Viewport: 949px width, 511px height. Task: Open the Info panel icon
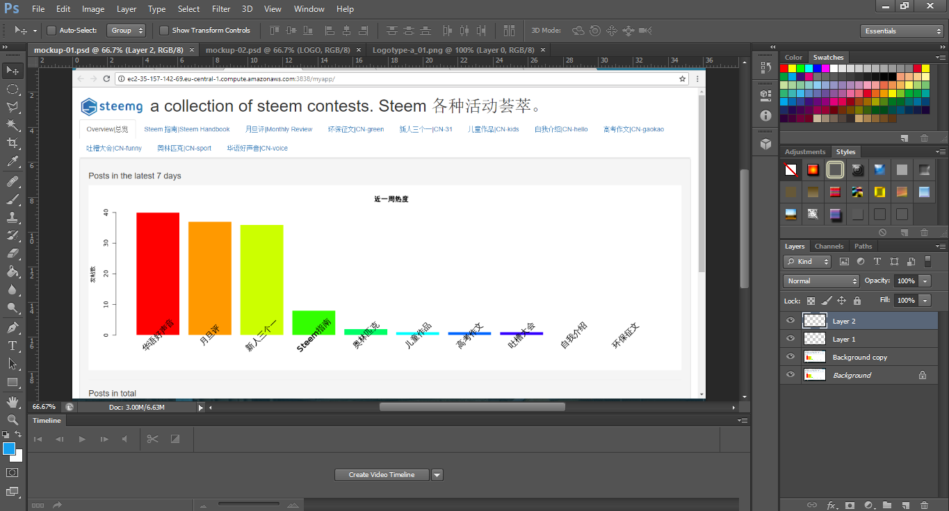[x=765, y=116]
